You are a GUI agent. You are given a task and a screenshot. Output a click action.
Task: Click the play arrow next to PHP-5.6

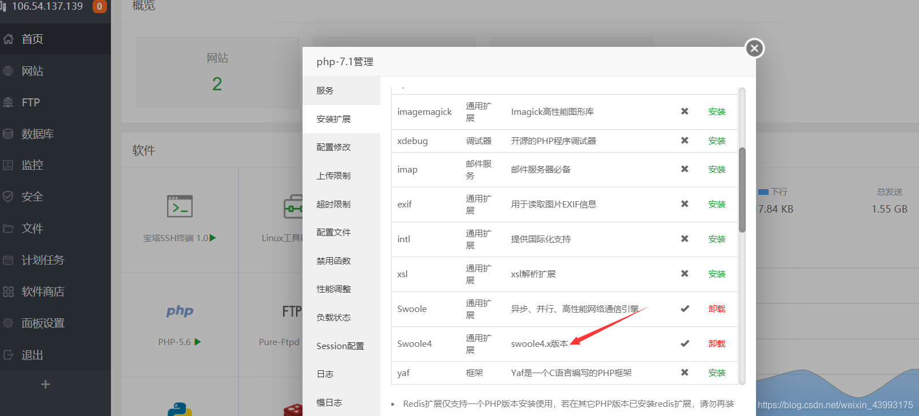click(198, 342)
